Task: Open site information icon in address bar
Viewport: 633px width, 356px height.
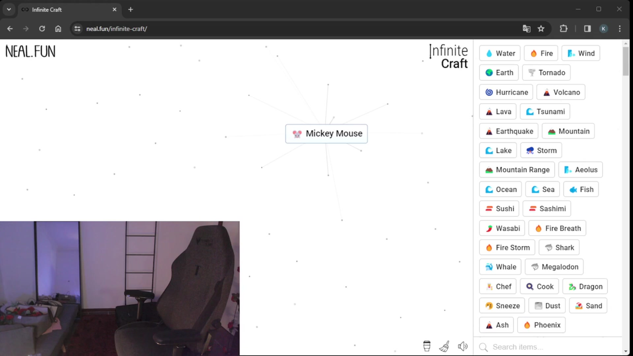Action: tap(77, 29)
